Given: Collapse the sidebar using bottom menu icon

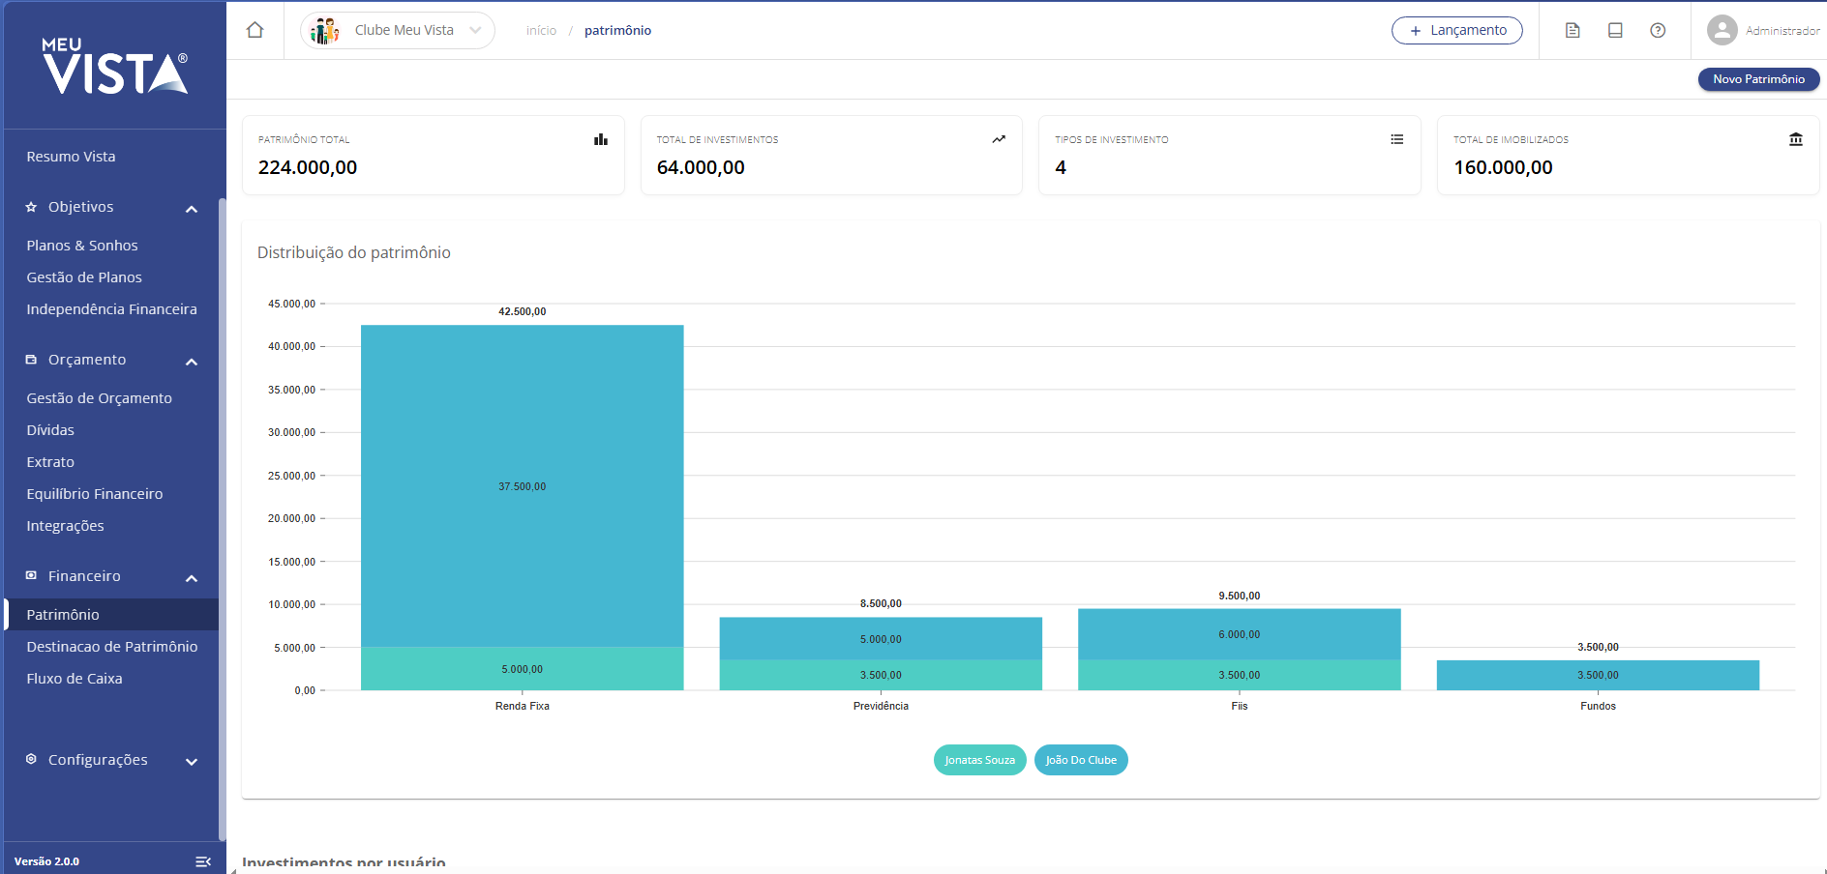Looking at the screenshot, I should pos(203,861).
